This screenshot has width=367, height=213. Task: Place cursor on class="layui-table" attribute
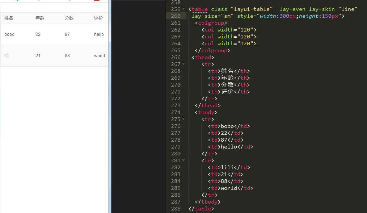click(x=242, y=9)
